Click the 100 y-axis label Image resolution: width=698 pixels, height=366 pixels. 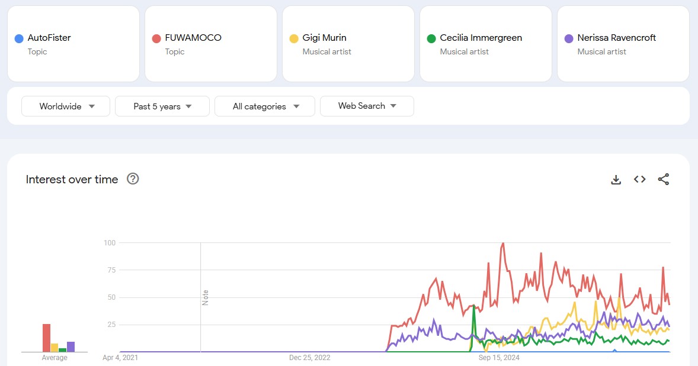point(110,242)
